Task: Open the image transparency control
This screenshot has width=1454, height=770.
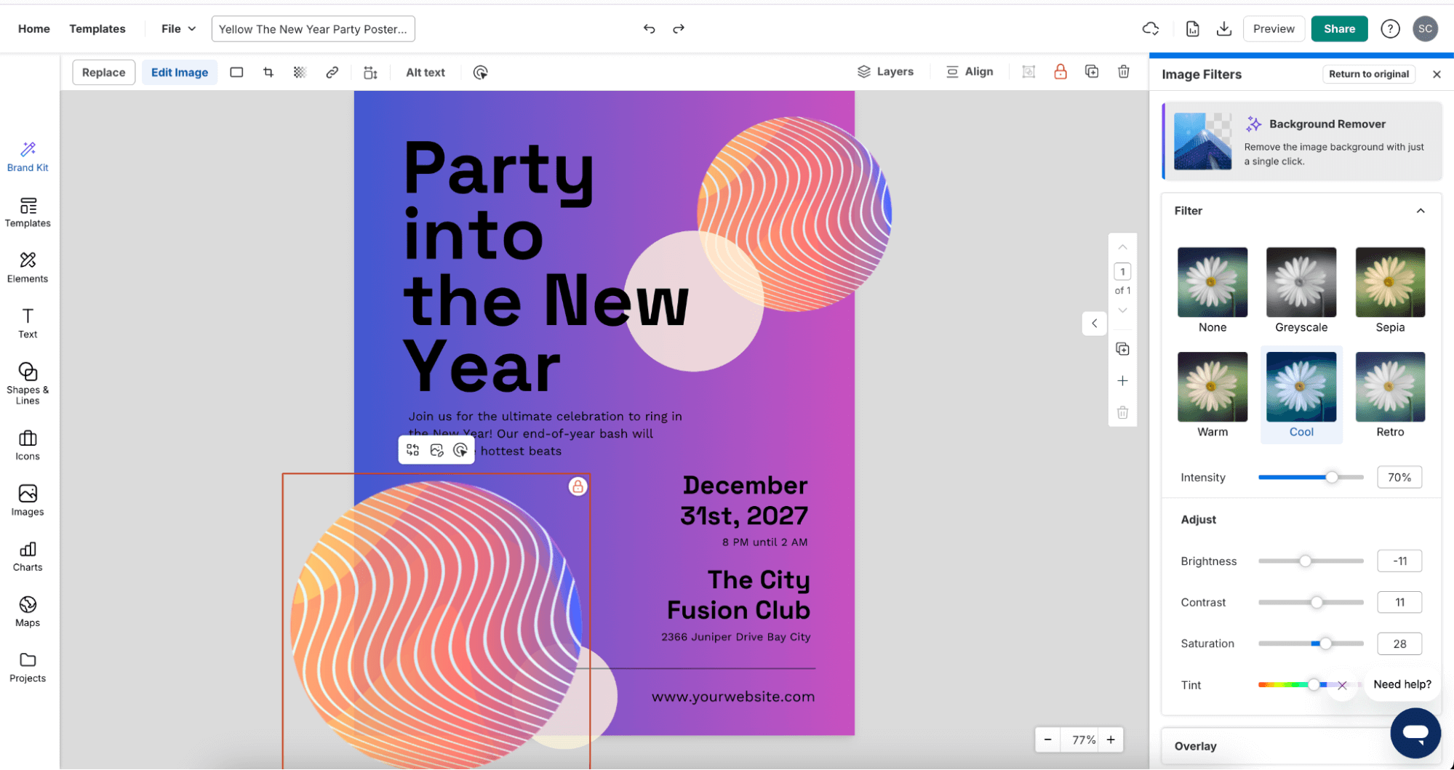Action: pyautogui.click(x=300, y=72)
